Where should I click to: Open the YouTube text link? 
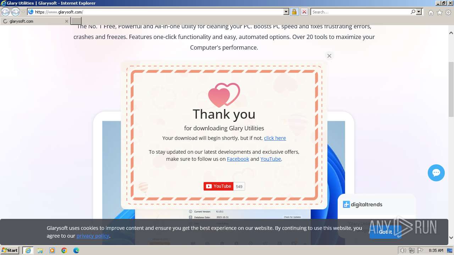(271, 159)
